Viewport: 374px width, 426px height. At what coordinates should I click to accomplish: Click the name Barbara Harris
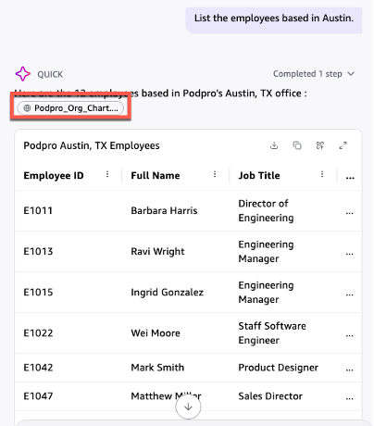[x=164, y=211]
